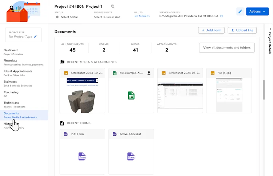Select the Documents sidebar item
Viewport: 273px width, 176px height.
[24, 115]
